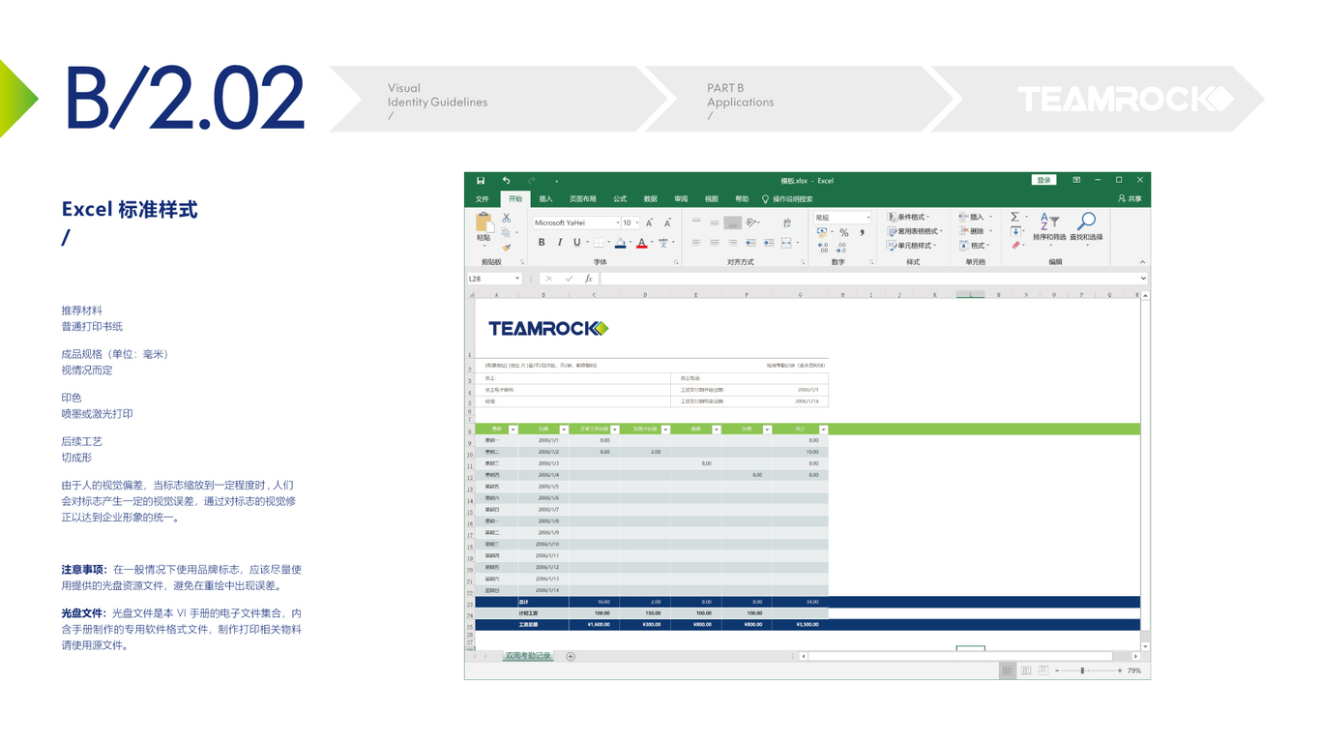This screenshot has width=1321, height=743.
Task: Click the center align icon
Action: [x=715, y=243]
